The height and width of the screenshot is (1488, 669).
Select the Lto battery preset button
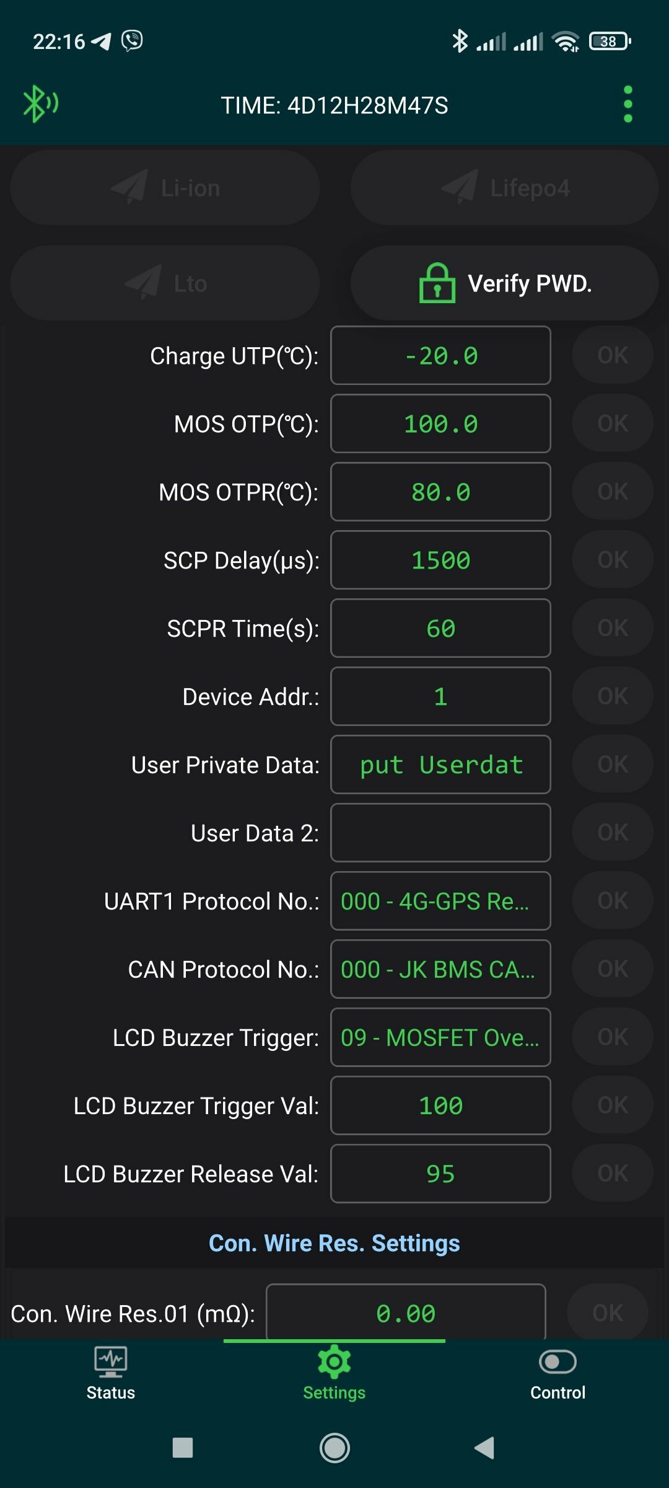(x=165, y=283)
